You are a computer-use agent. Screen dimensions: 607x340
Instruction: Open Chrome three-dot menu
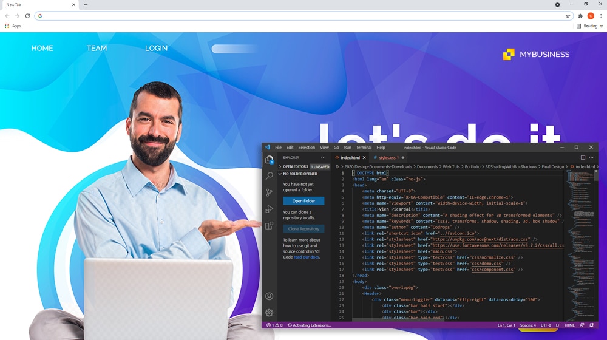pos(601,16)
